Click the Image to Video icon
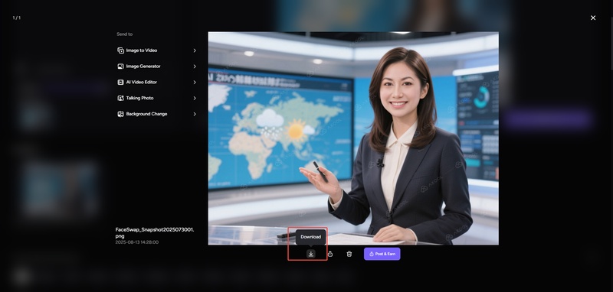The height and width of the screenshot is (292, 613). pos(120,50)
